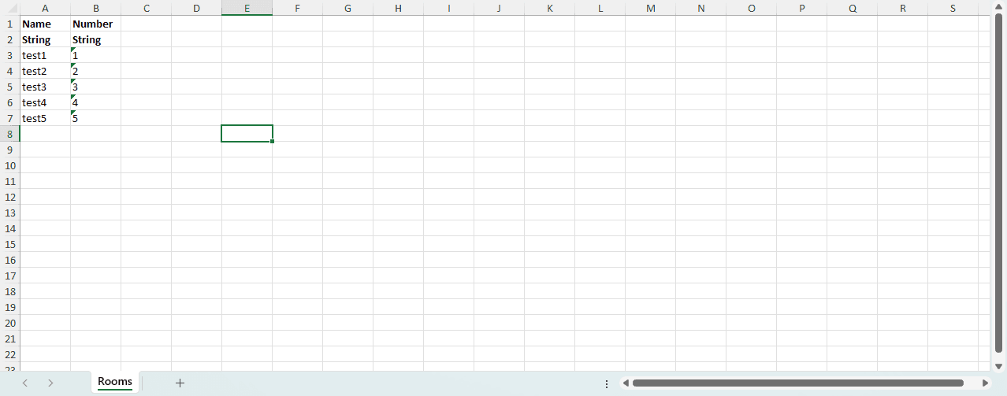
Task: Click the cell with value 2 beside test2
Action: click(95, 71)
